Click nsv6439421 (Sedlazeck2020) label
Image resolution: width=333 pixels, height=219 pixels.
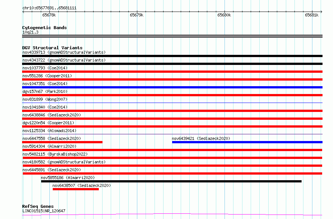pyautogui.click(x=201, y=138)
